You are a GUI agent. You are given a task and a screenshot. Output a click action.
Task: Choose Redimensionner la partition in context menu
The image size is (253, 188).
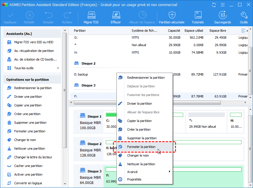tap(145, 78)
